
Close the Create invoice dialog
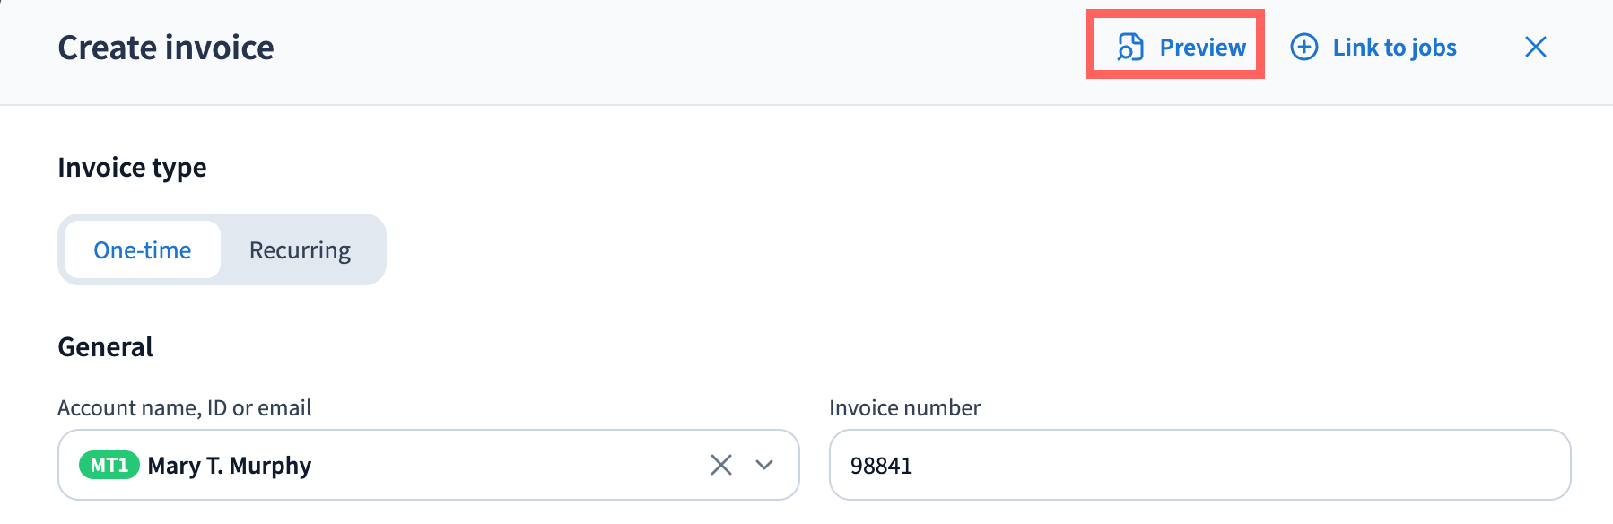pyautogui.click(x=1535, y=47)
